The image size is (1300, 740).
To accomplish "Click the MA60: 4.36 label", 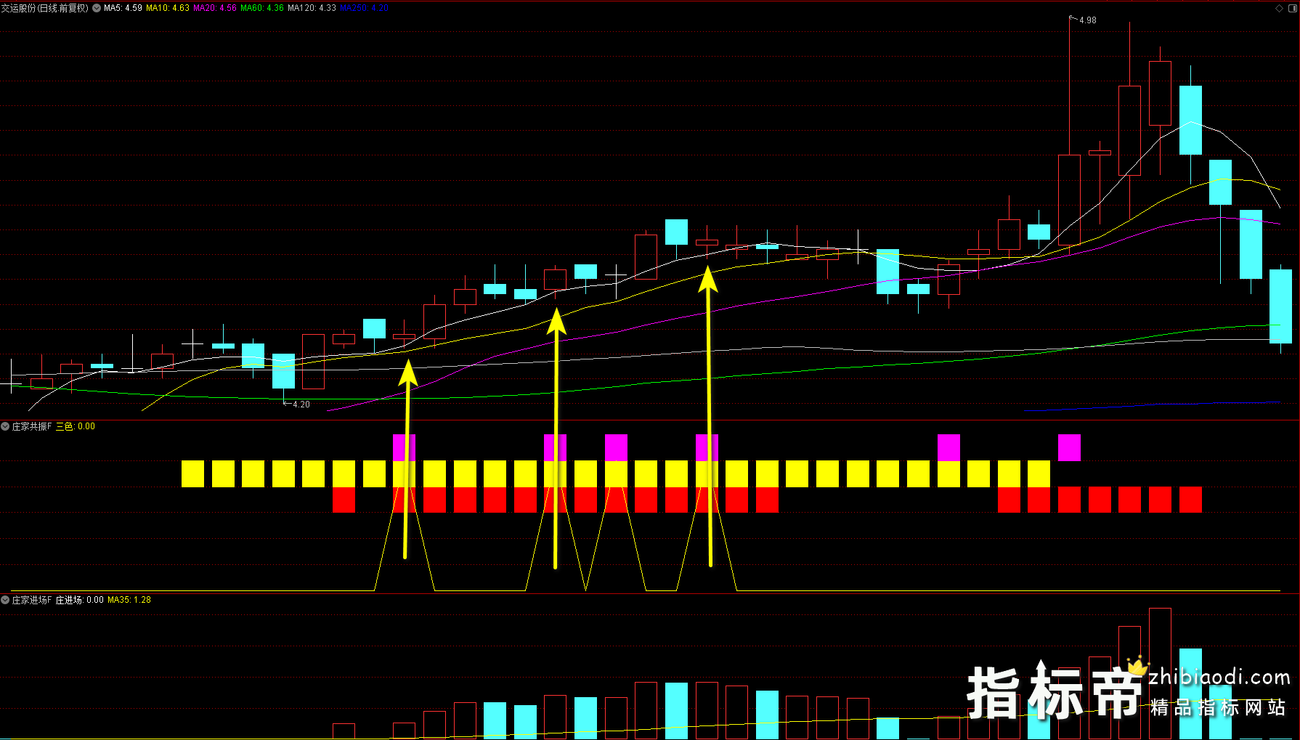I will click(x=262, y=8).
